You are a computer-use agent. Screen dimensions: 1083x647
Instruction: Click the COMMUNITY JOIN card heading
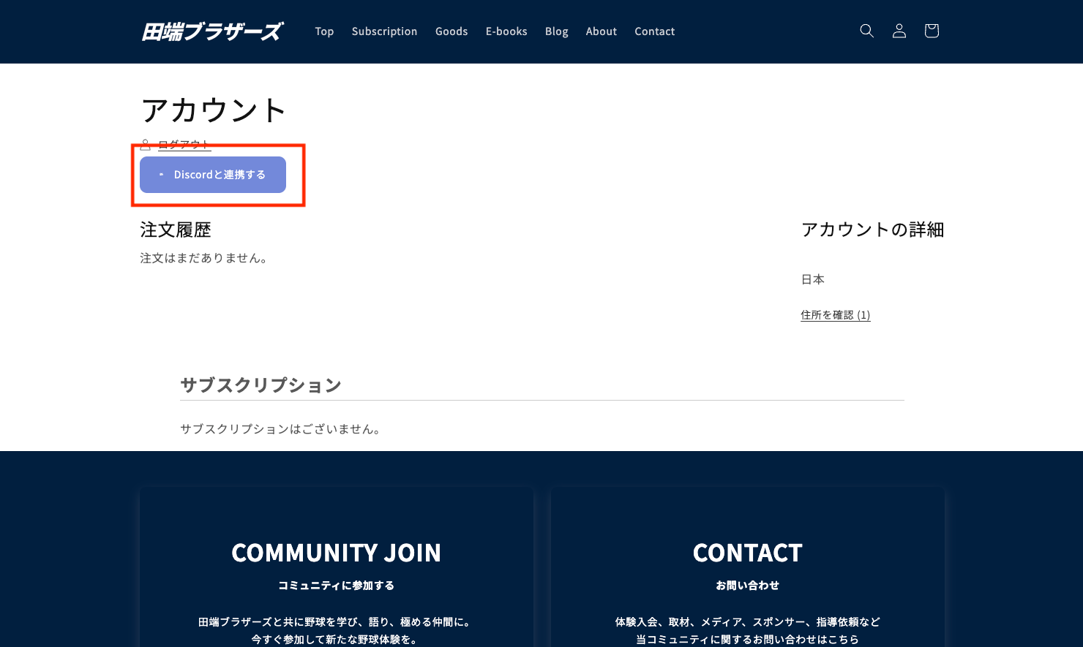tap(336, 553)
